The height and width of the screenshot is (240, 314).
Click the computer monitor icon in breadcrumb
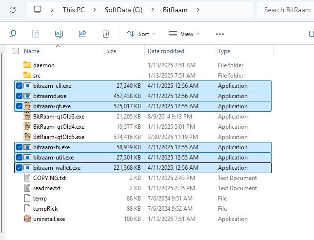tap(38, 10)
